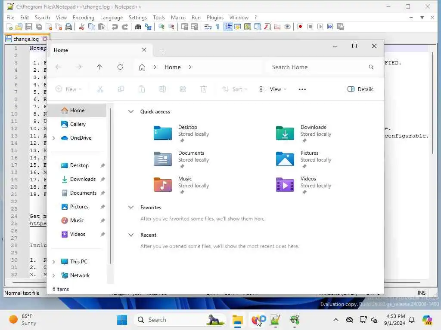Collapse Favorites section

(x=131, y=208)
